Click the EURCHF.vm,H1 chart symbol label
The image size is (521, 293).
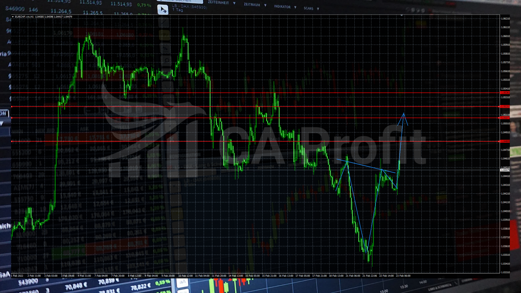click(x=24, y=17)
